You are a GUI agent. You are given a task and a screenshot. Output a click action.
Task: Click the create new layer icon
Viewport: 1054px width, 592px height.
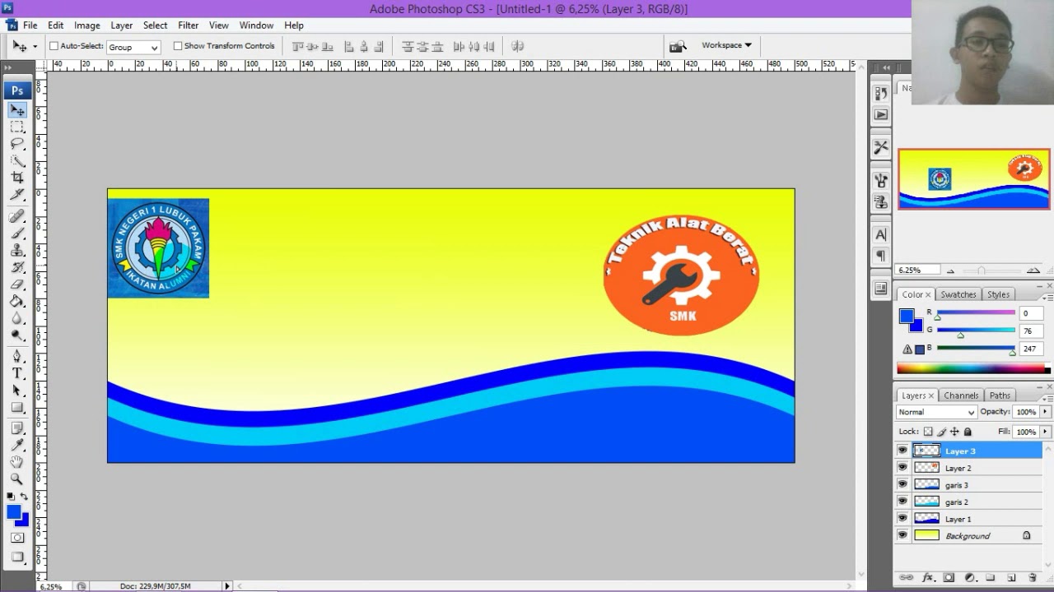(x=1011, y=578)
